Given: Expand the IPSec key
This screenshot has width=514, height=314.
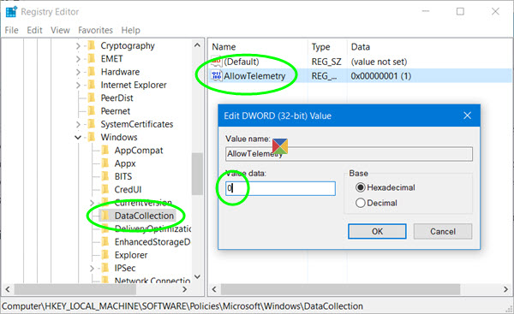Looking at the screenshot, I should (x=93, y=268).
